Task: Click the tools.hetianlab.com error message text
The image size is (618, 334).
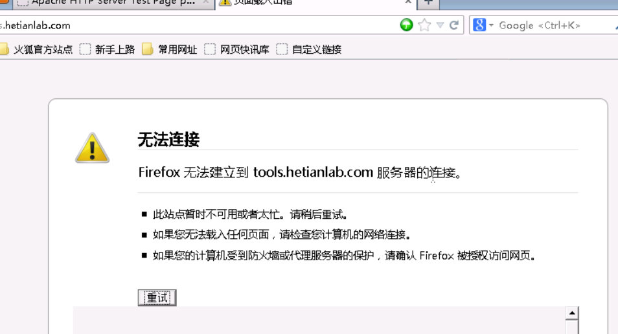Action: [x=299, y=173]
